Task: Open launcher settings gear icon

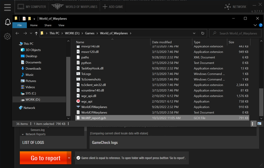Action: pos(7,36)
